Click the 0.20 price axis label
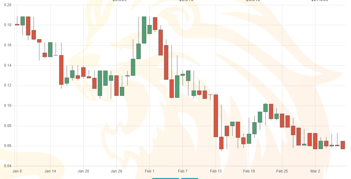Image resolution: width=351 pixels, height=179 pixels. point(8,5)
